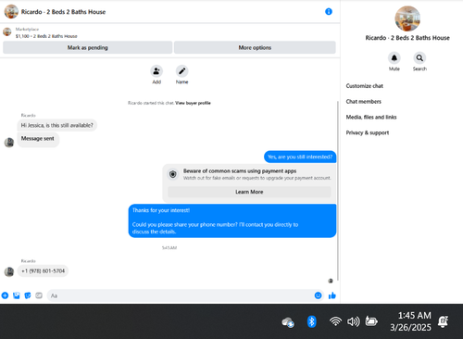Image resolution: width=463 pixels, height=339 pixels.
Task: Expand Privacy & support section
Action: click(x=368, y=132)
